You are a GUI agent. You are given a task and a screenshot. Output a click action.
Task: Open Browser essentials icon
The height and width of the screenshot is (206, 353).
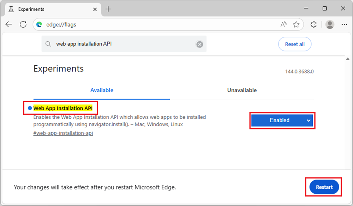coord(313,24)
